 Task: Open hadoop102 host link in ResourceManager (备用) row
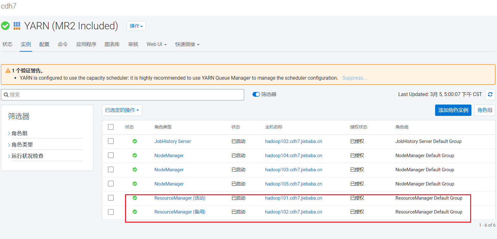pos(294,212)
